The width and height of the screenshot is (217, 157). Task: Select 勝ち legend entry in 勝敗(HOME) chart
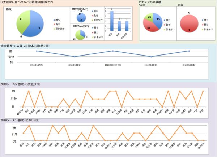(95, 12)
